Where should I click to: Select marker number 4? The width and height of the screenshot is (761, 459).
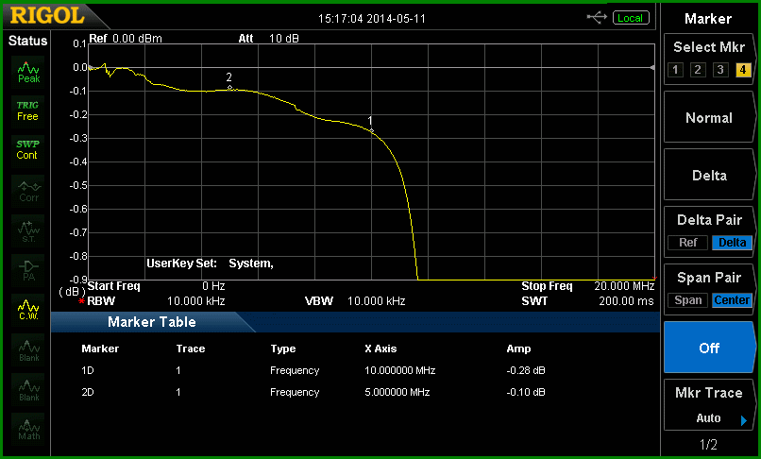pos(742,70)
